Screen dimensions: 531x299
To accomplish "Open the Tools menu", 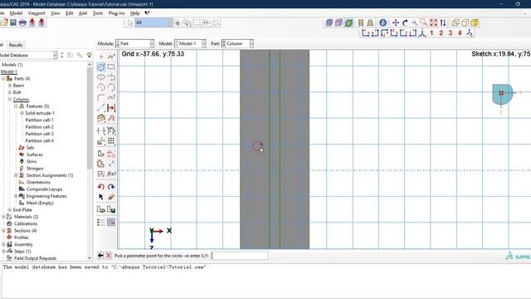I will [x=98, y=13].
